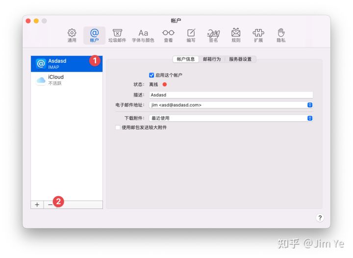Open help with question mark button
Screen dimensions: 353x258
320,218
